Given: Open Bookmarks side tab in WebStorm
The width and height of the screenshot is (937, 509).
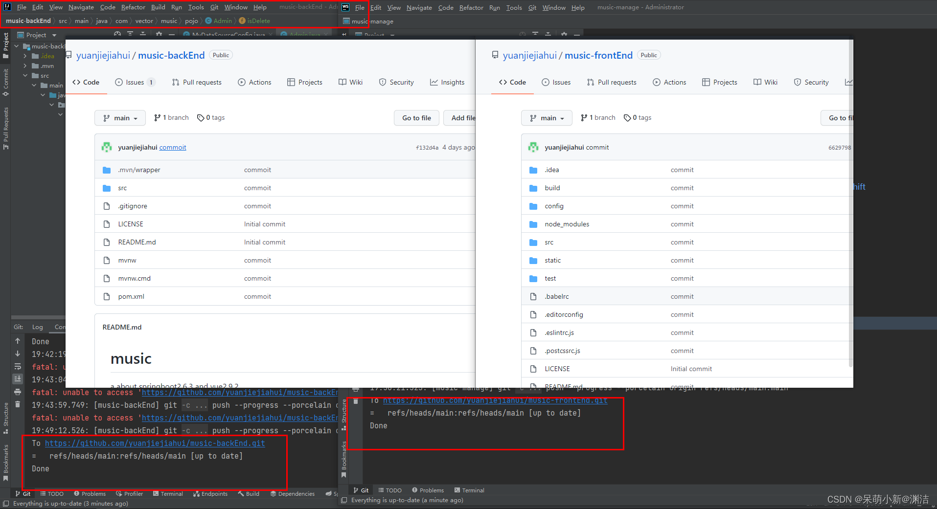Looking at the screenshot, I should coord(343,459).
